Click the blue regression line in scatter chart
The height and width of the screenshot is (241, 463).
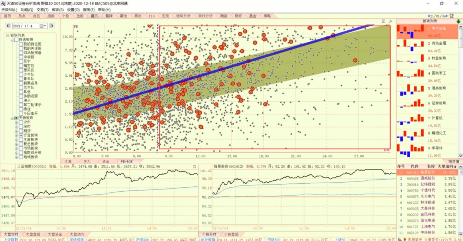pos(223,69)
